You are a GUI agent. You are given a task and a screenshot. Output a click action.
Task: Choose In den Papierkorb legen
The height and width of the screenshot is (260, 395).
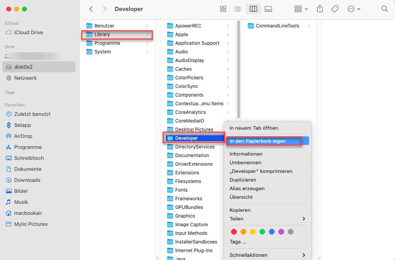tap(267, 141)
